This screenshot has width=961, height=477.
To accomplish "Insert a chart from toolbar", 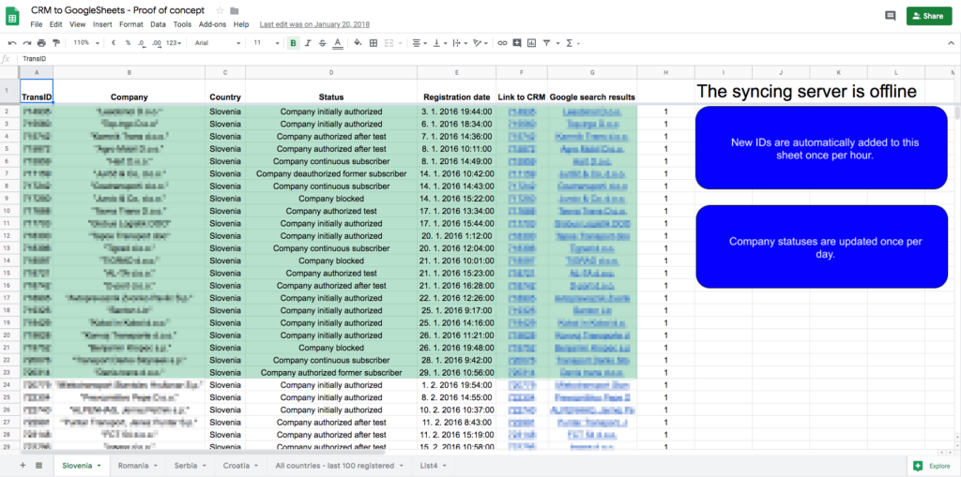I will 530,42.
